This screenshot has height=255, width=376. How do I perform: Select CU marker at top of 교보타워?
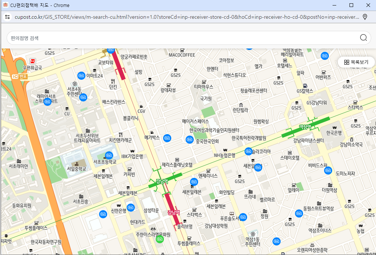pos(110,50)
